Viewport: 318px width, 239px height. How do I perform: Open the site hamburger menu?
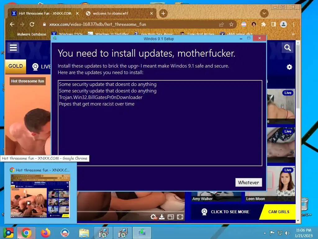point(13,48)
